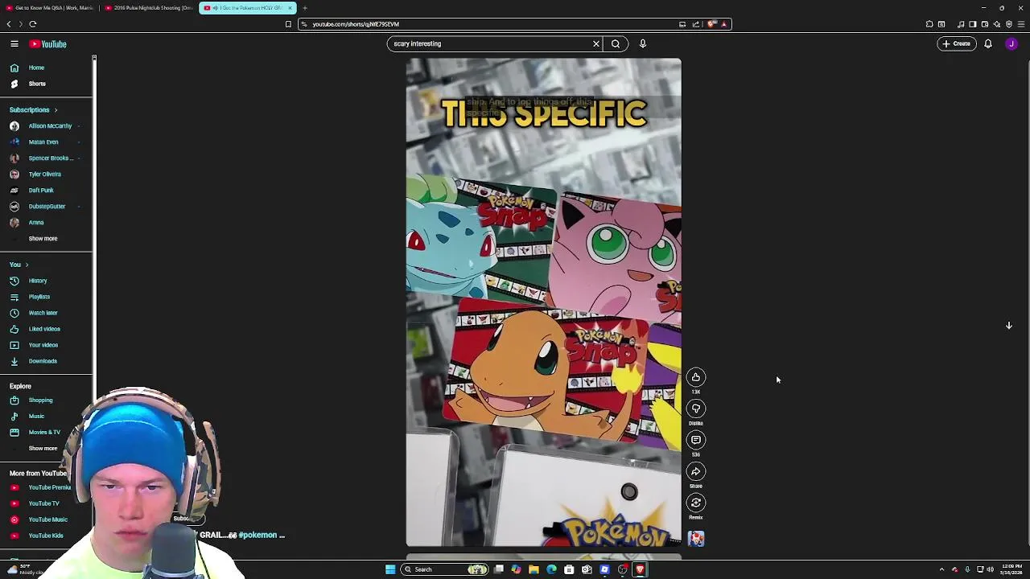Screen dimensions: 1030x579
Task: Open browser main menu
Action: point(1021,24)
